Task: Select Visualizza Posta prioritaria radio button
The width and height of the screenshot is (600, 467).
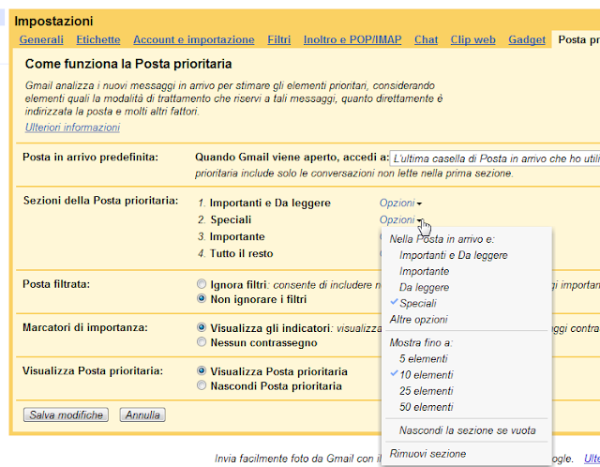Action: tap(202, 371)
